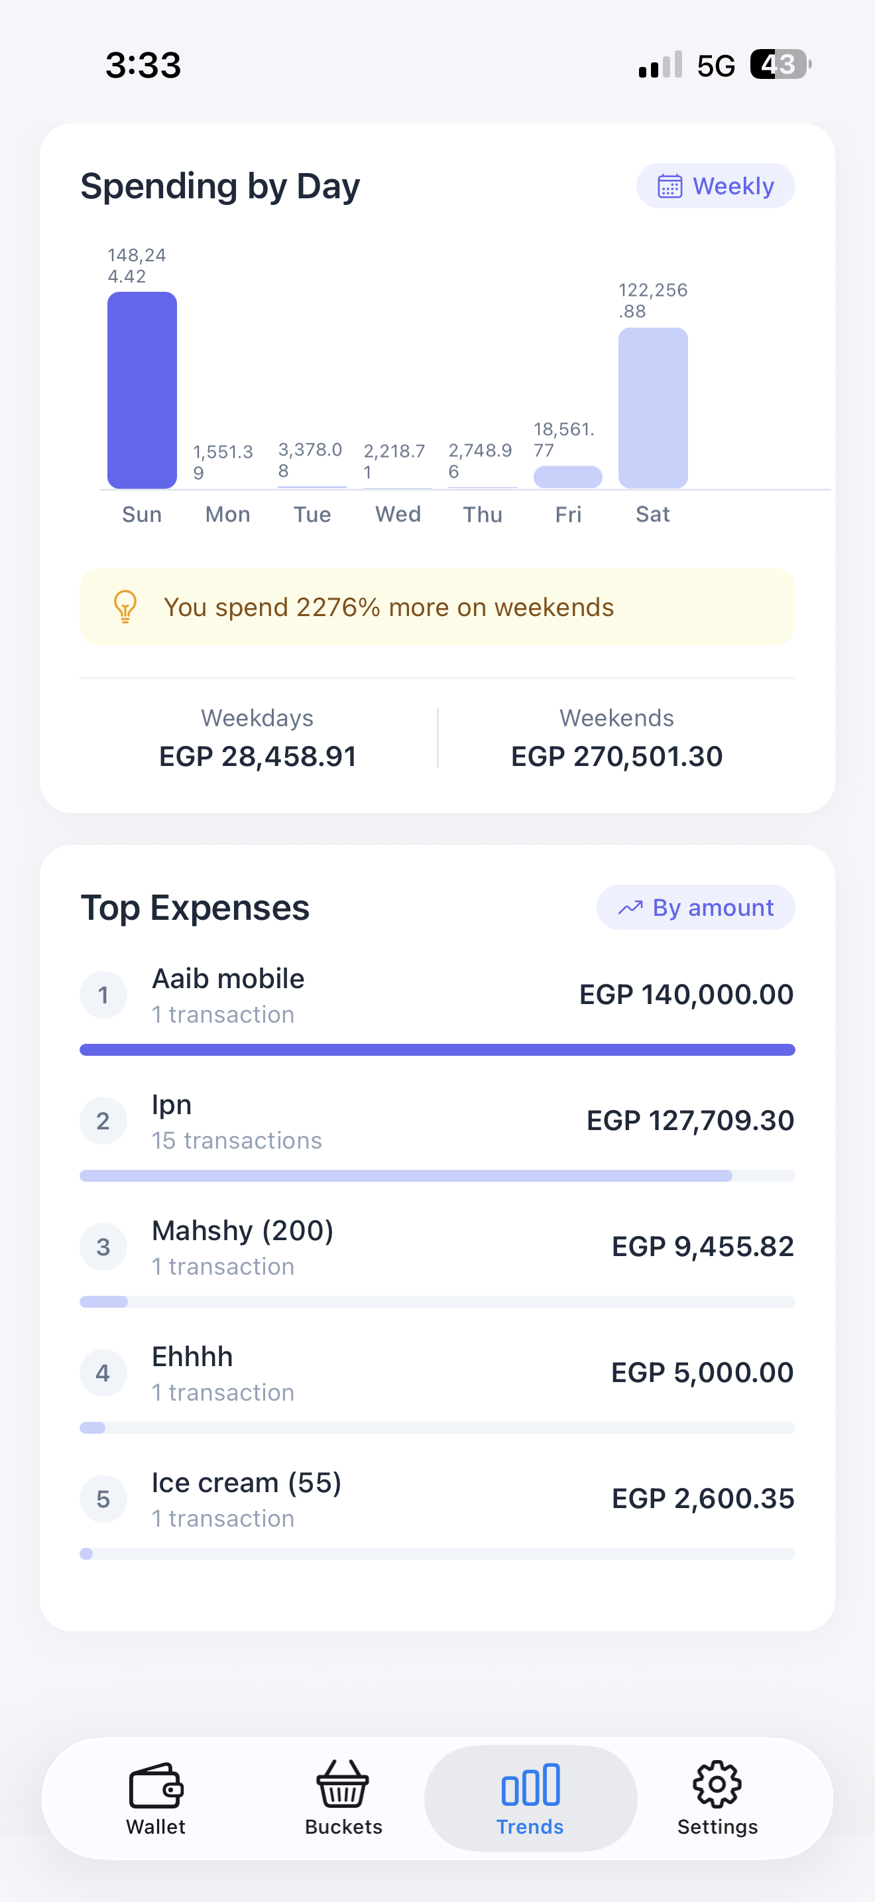The height and width of the screenshot is (1902, 875).
Task: Tap the Buckets basket icon
Action: 343,1784
